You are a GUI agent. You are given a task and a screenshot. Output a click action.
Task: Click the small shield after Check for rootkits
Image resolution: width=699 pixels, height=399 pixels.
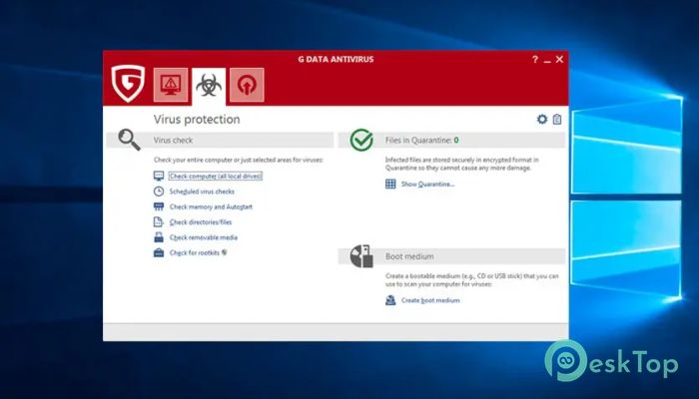tap(225, 252)
